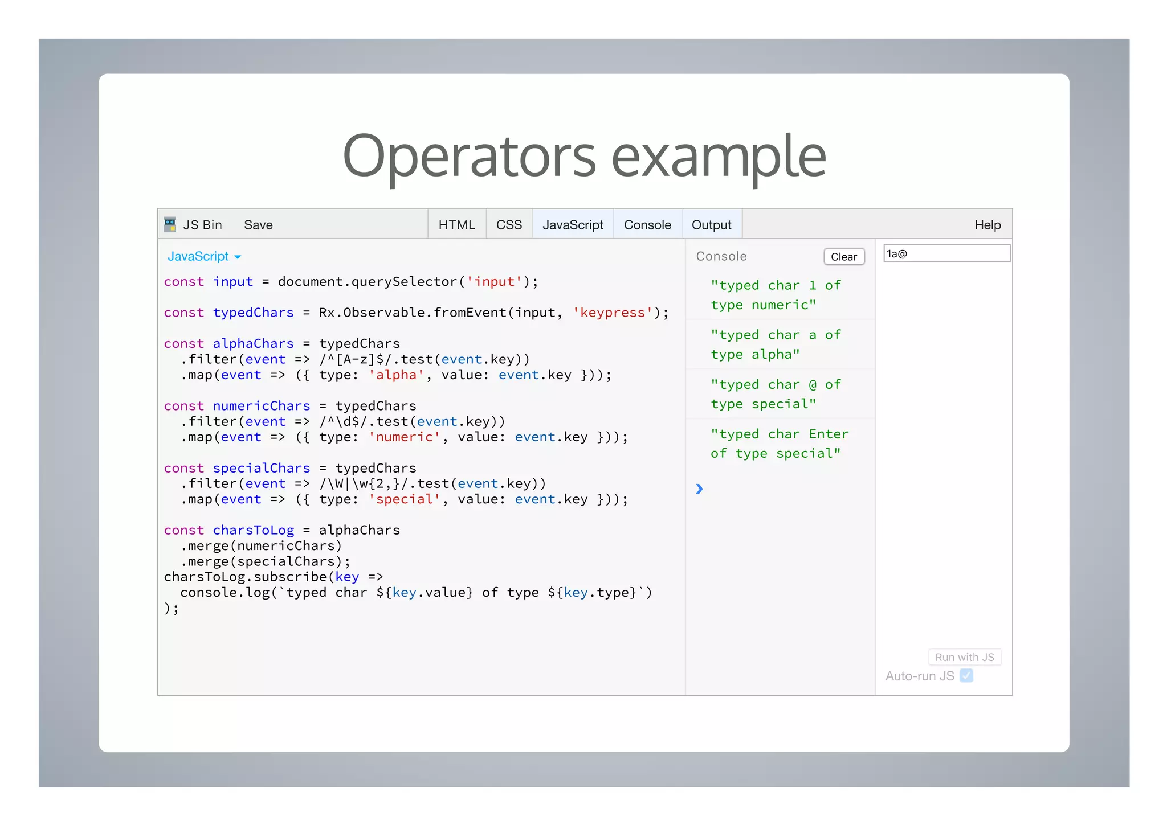1167x825 pixels.
Task: Toggle the CSS panel tab
Action: click(509, 225)
